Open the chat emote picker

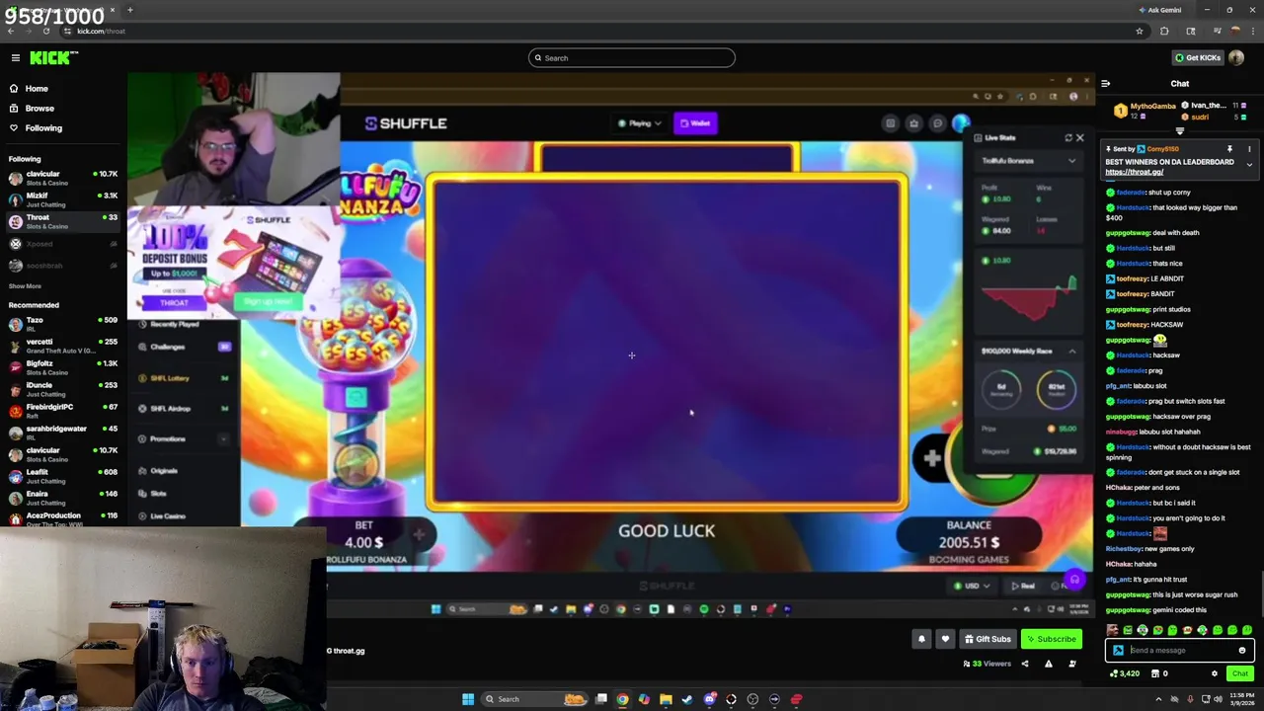click(1242, 651)
